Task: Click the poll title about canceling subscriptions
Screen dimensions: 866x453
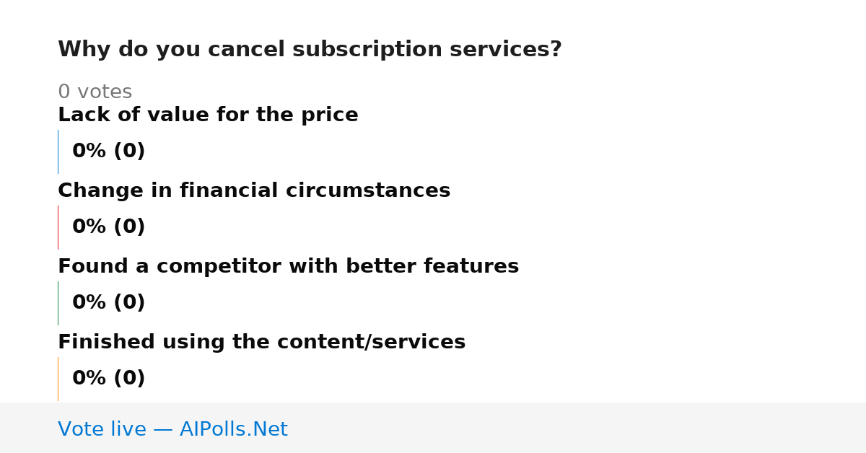Action: tap(310, 50)
